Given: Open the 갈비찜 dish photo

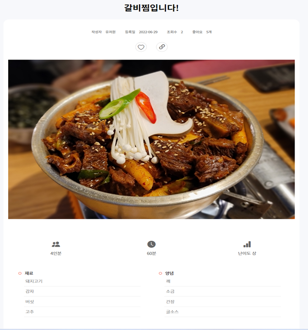Looking at the screenshot, I should [x=151, y=139].
